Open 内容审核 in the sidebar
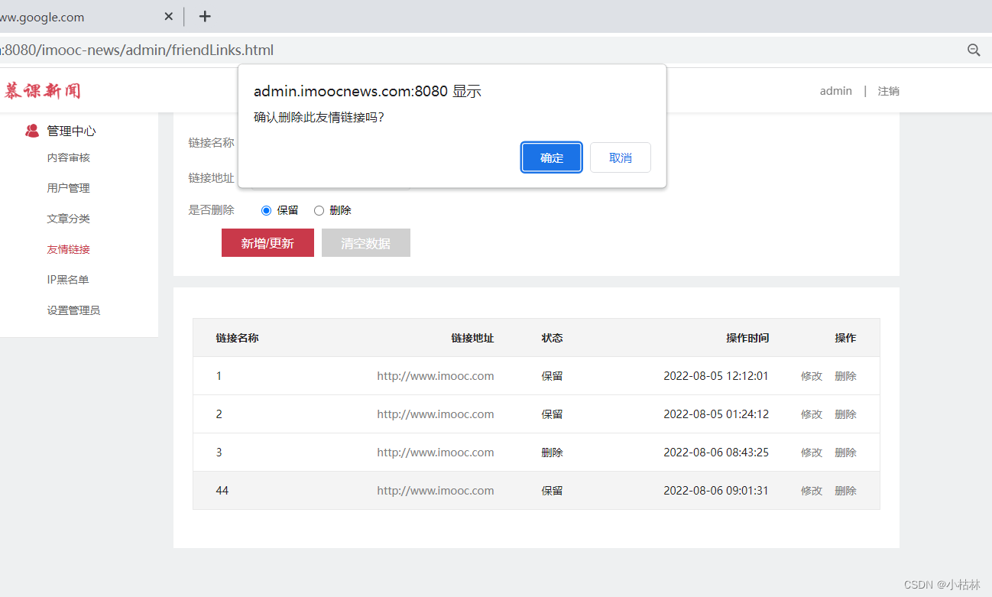This screenshot has height=597, width=992. tap(70, 157)
